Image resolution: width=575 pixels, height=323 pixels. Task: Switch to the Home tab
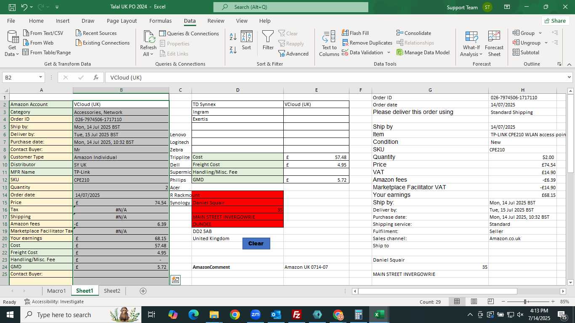coord(36,21)
